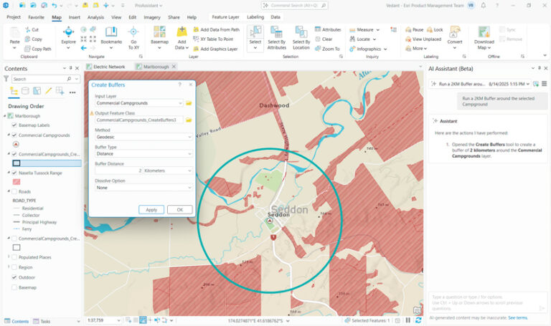Image resolution: width=551 pixels, height=326 pixels.
Task: Pause map drawing in status bar
Action: [408, 320]
